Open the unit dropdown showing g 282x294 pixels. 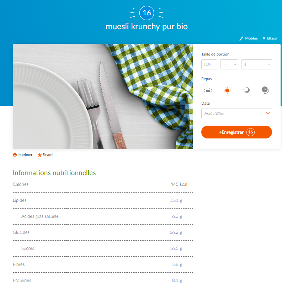pyautogui.click(x=256, y=64)
